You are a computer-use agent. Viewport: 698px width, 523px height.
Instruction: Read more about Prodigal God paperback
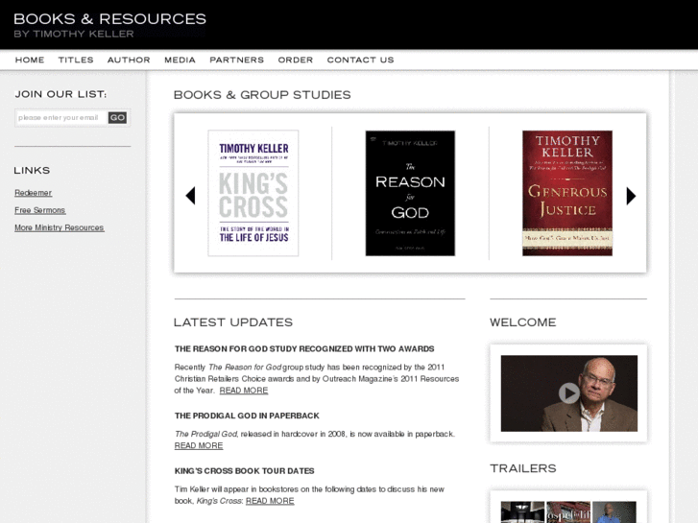tap(199, 445)
